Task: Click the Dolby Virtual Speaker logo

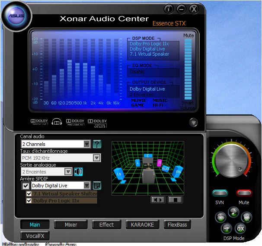Action: pyautogui.click(x=97, y=123)
